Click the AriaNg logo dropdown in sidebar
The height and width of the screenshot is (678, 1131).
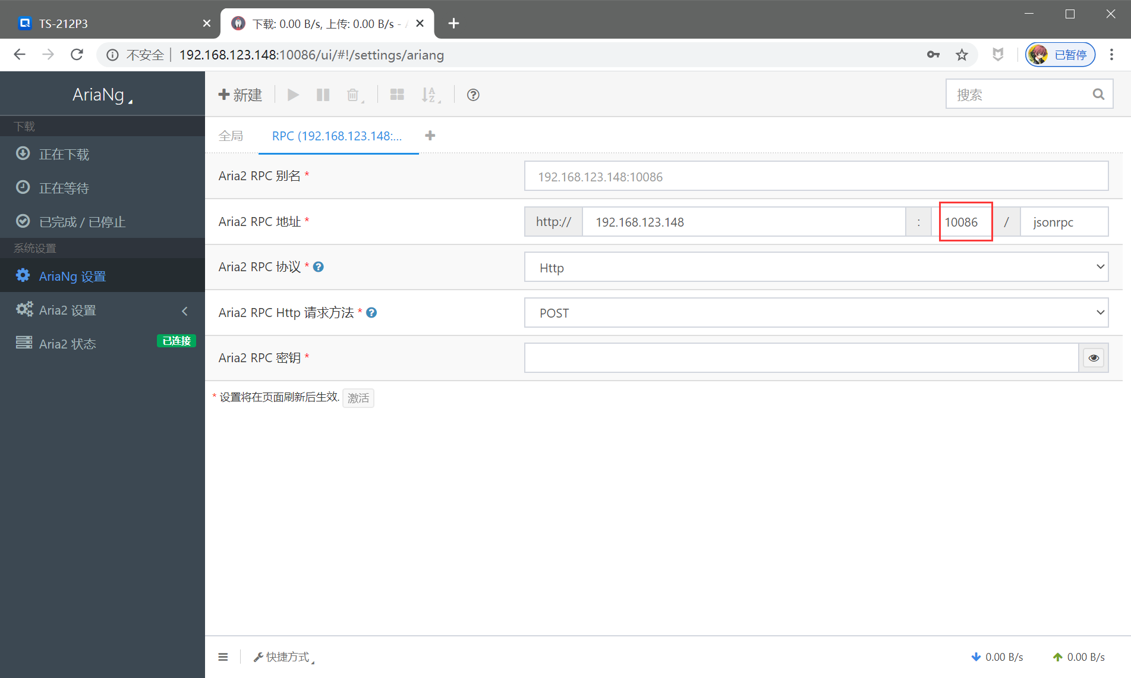pyautogui.click(x=102, y=95)
